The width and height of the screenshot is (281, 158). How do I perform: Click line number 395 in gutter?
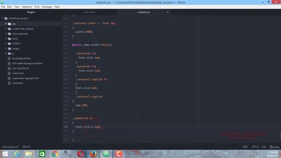click(x=66, y=127)
